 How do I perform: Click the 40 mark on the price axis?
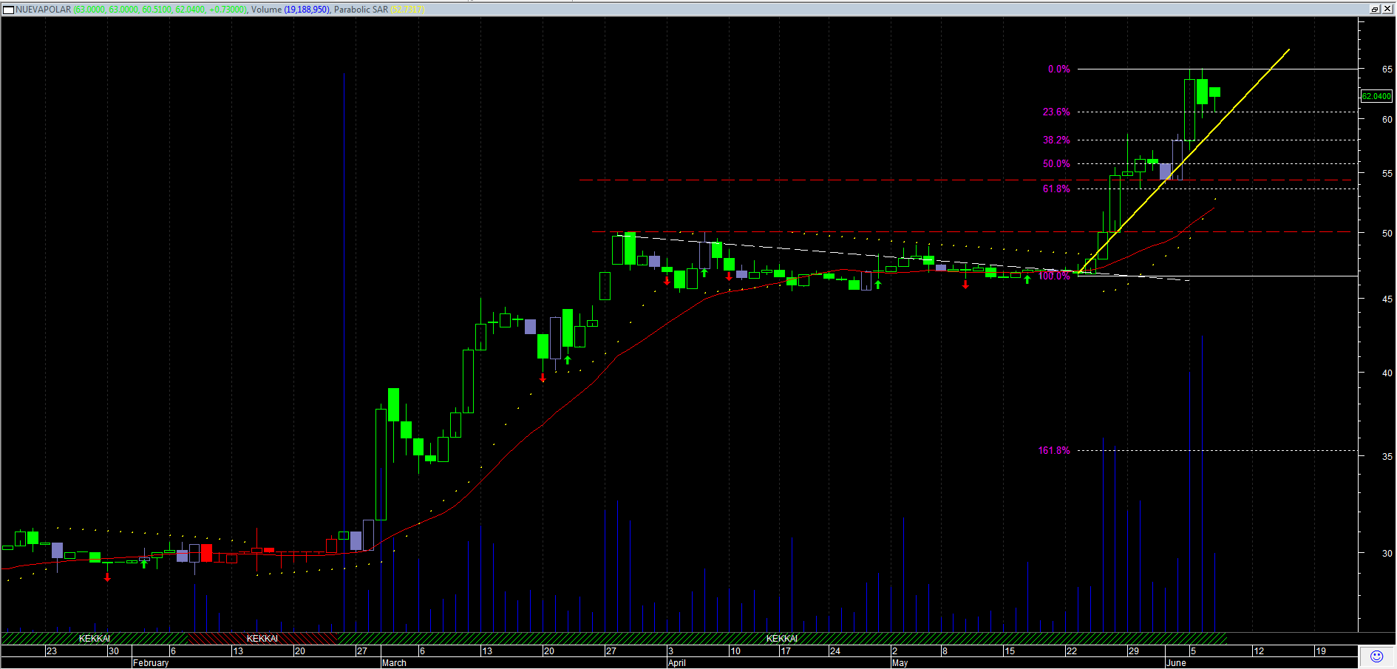click(1387, 373)
